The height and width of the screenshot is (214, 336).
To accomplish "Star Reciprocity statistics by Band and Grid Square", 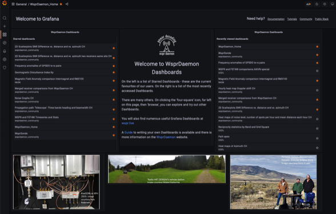I will coord(317,129).
